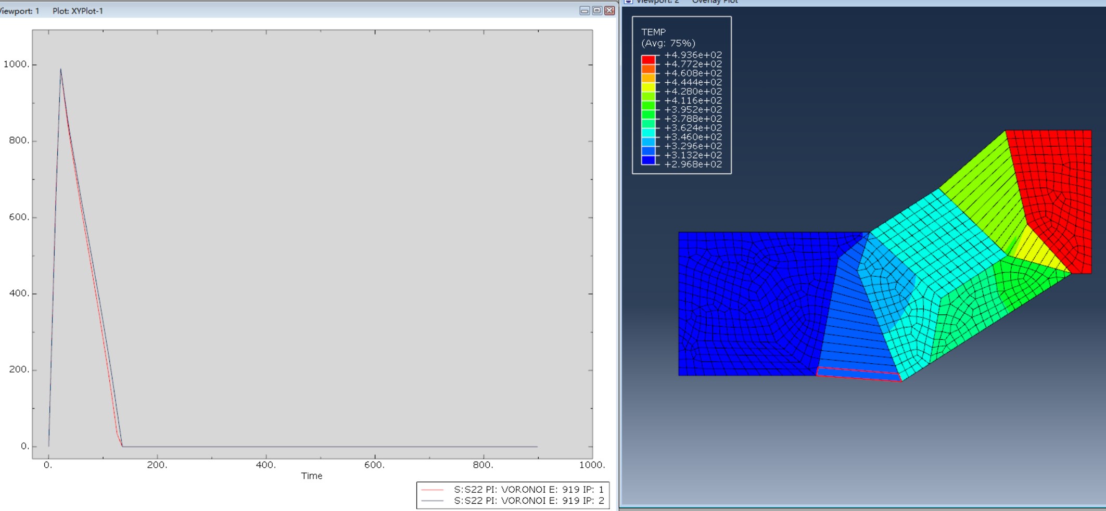Click the 600. tick label on X axis
This screenshot has height=511, width=1106.
tap(374, 465)
